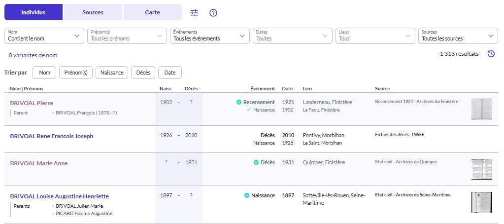Image resolution: width=504 pixels, height=224 pixels.
Task: Expand the Dates filter dropdown
Action: coord(293,36)
